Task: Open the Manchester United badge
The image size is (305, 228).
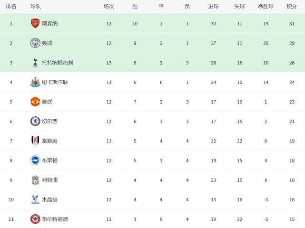Action: tap(35, 102)
